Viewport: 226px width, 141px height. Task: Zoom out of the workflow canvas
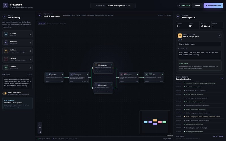point(40,128)
